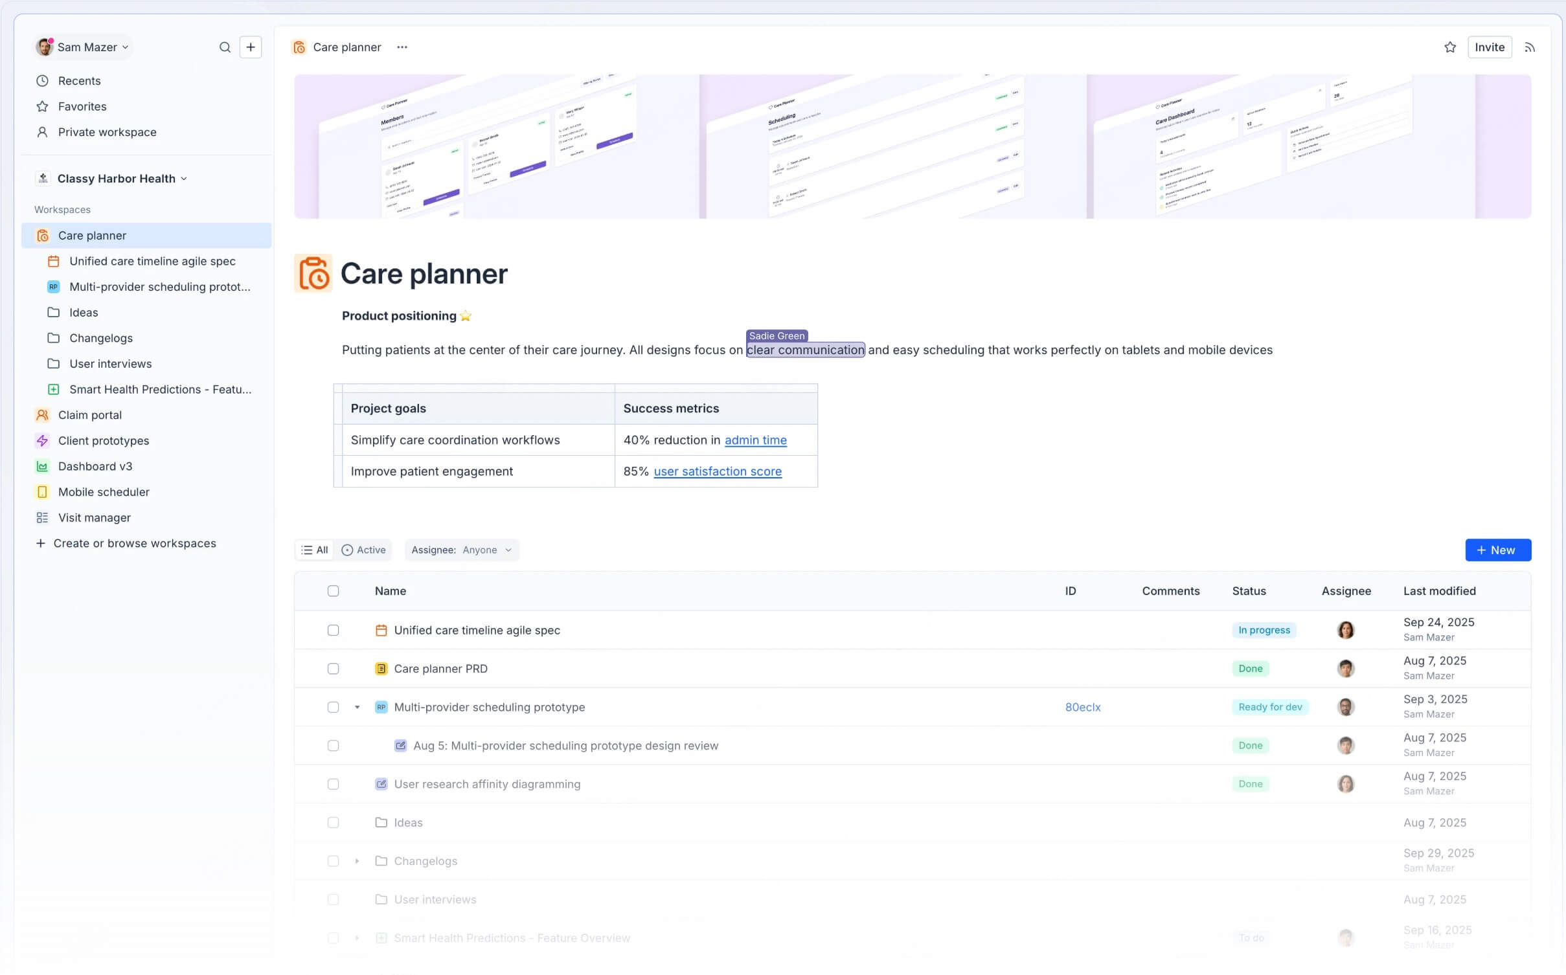
Task: Click the large Care planner page icon
Action: 313,273
